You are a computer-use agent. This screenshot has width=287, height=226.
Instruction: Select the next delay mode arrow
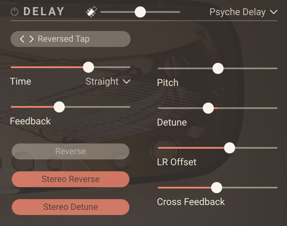point(31,39)
